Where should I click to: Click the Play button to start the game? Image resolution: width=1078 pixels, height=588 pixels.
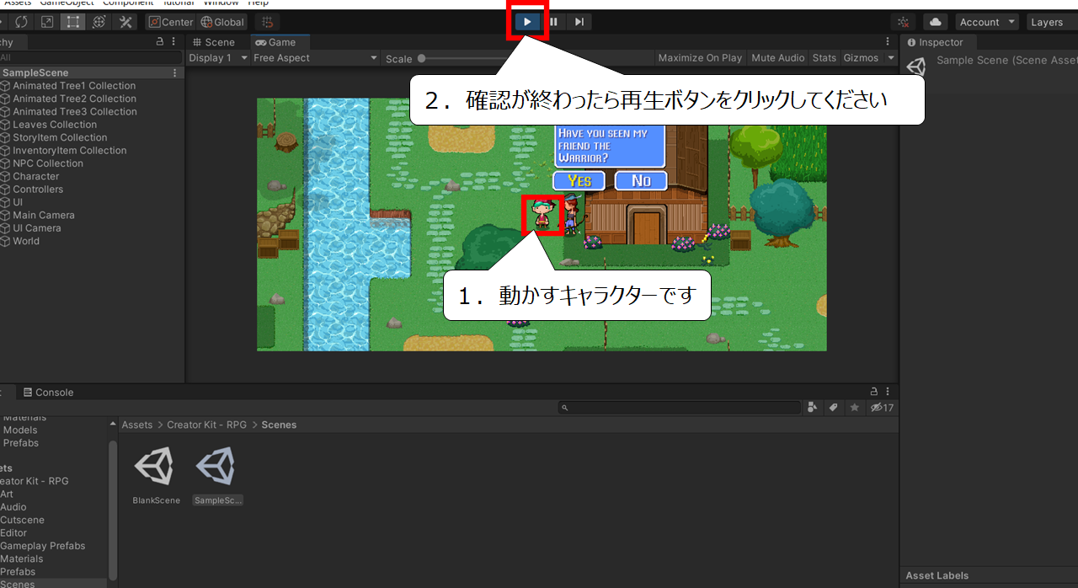point(527,22)
